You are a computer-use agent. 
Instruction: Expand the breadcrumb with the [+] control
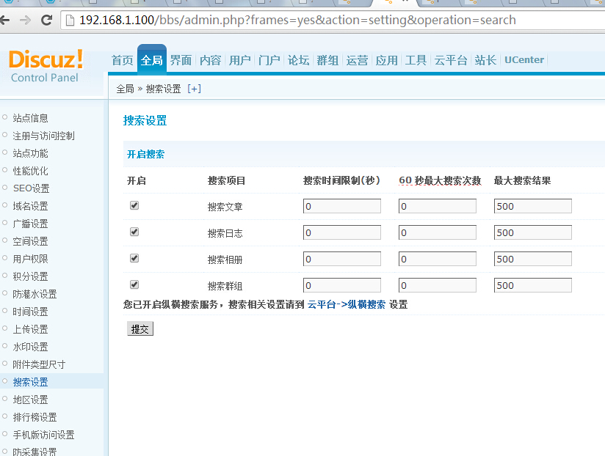195,88
